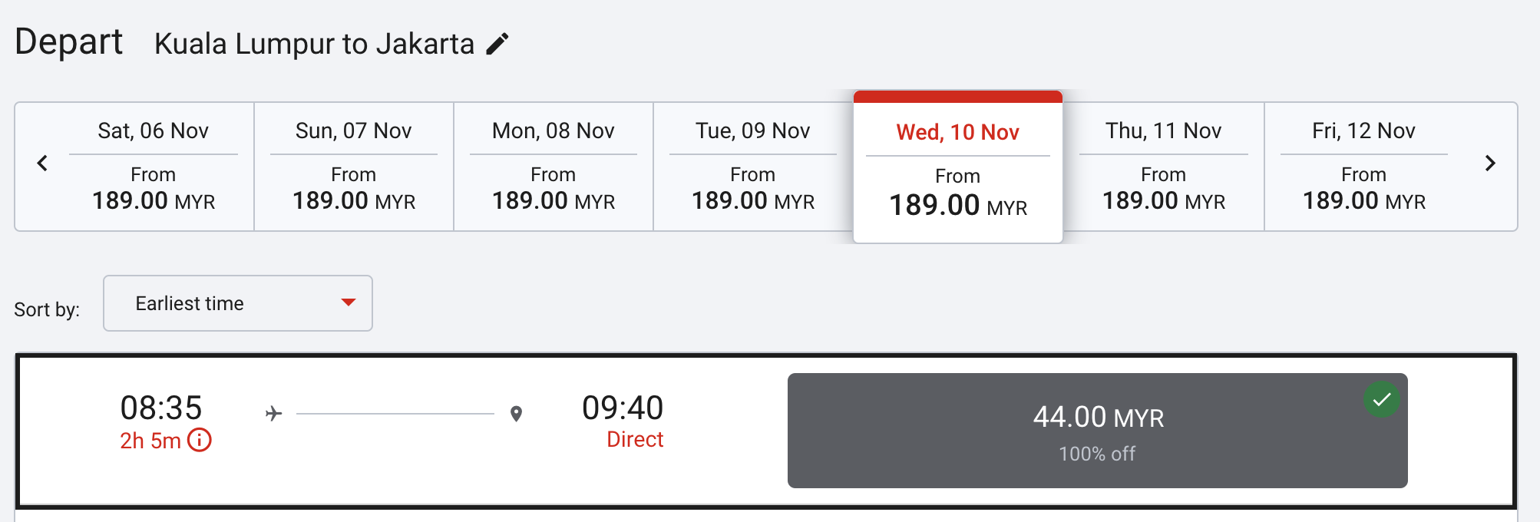Click the 08:35 departure time
The width and height of the screenshot is (1540, 522).
click(x=161, y=408)
